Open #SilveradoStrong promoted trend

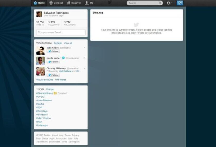coord(44,93)
